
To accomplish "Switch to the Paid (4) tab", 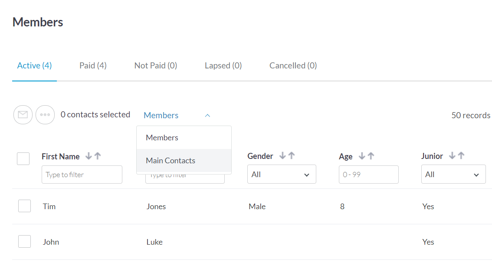I will pyautogui.click(x=93, y=66).
